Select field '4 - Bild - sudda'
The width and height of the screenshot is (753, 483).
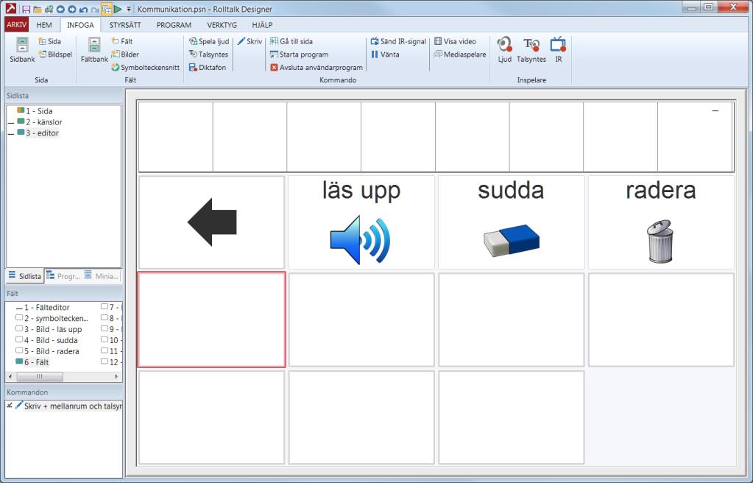(46, 341)
